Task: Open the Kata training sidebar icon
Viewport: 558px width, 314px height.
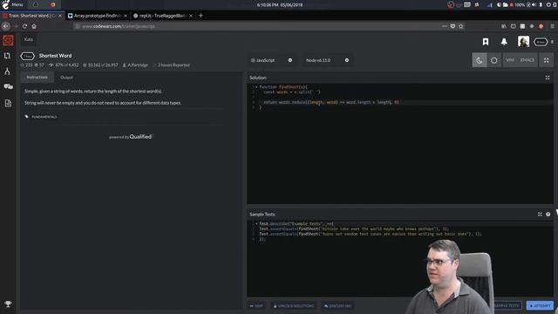Action: click(7, 56)
